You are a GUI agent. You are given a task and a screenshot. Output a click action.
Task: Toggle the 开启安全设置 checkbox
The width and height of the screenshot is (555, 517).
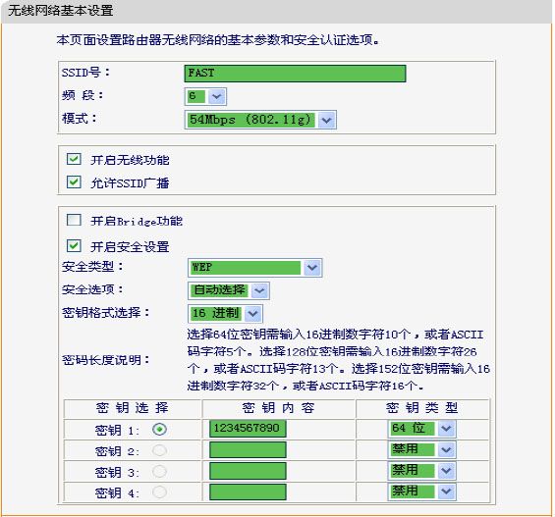(74, 245)
